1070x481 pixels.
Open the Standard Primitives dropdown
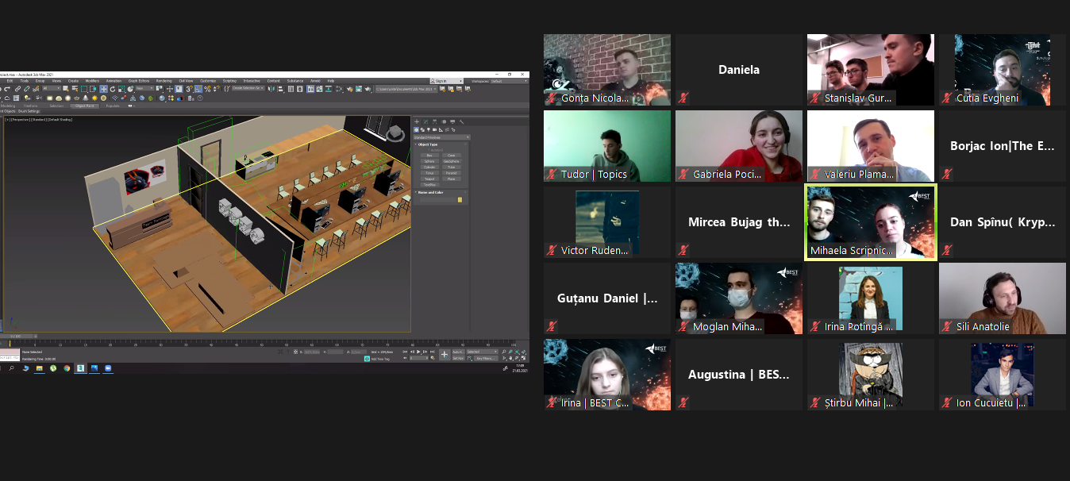pyautogui.click(x=441, y=137)
